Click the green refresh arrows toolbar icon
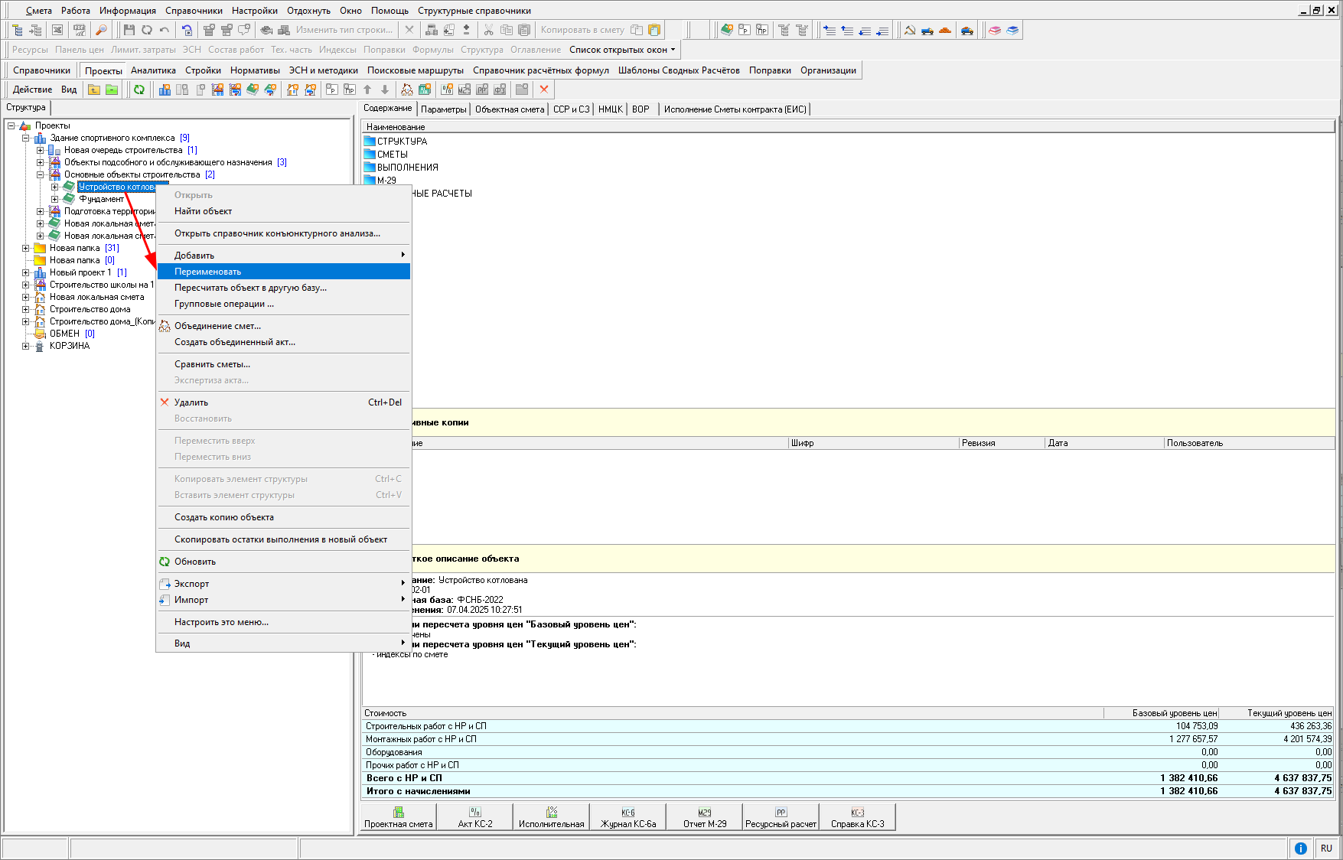Viewport: 1343px width, 860px height. (x=139, y=90)
